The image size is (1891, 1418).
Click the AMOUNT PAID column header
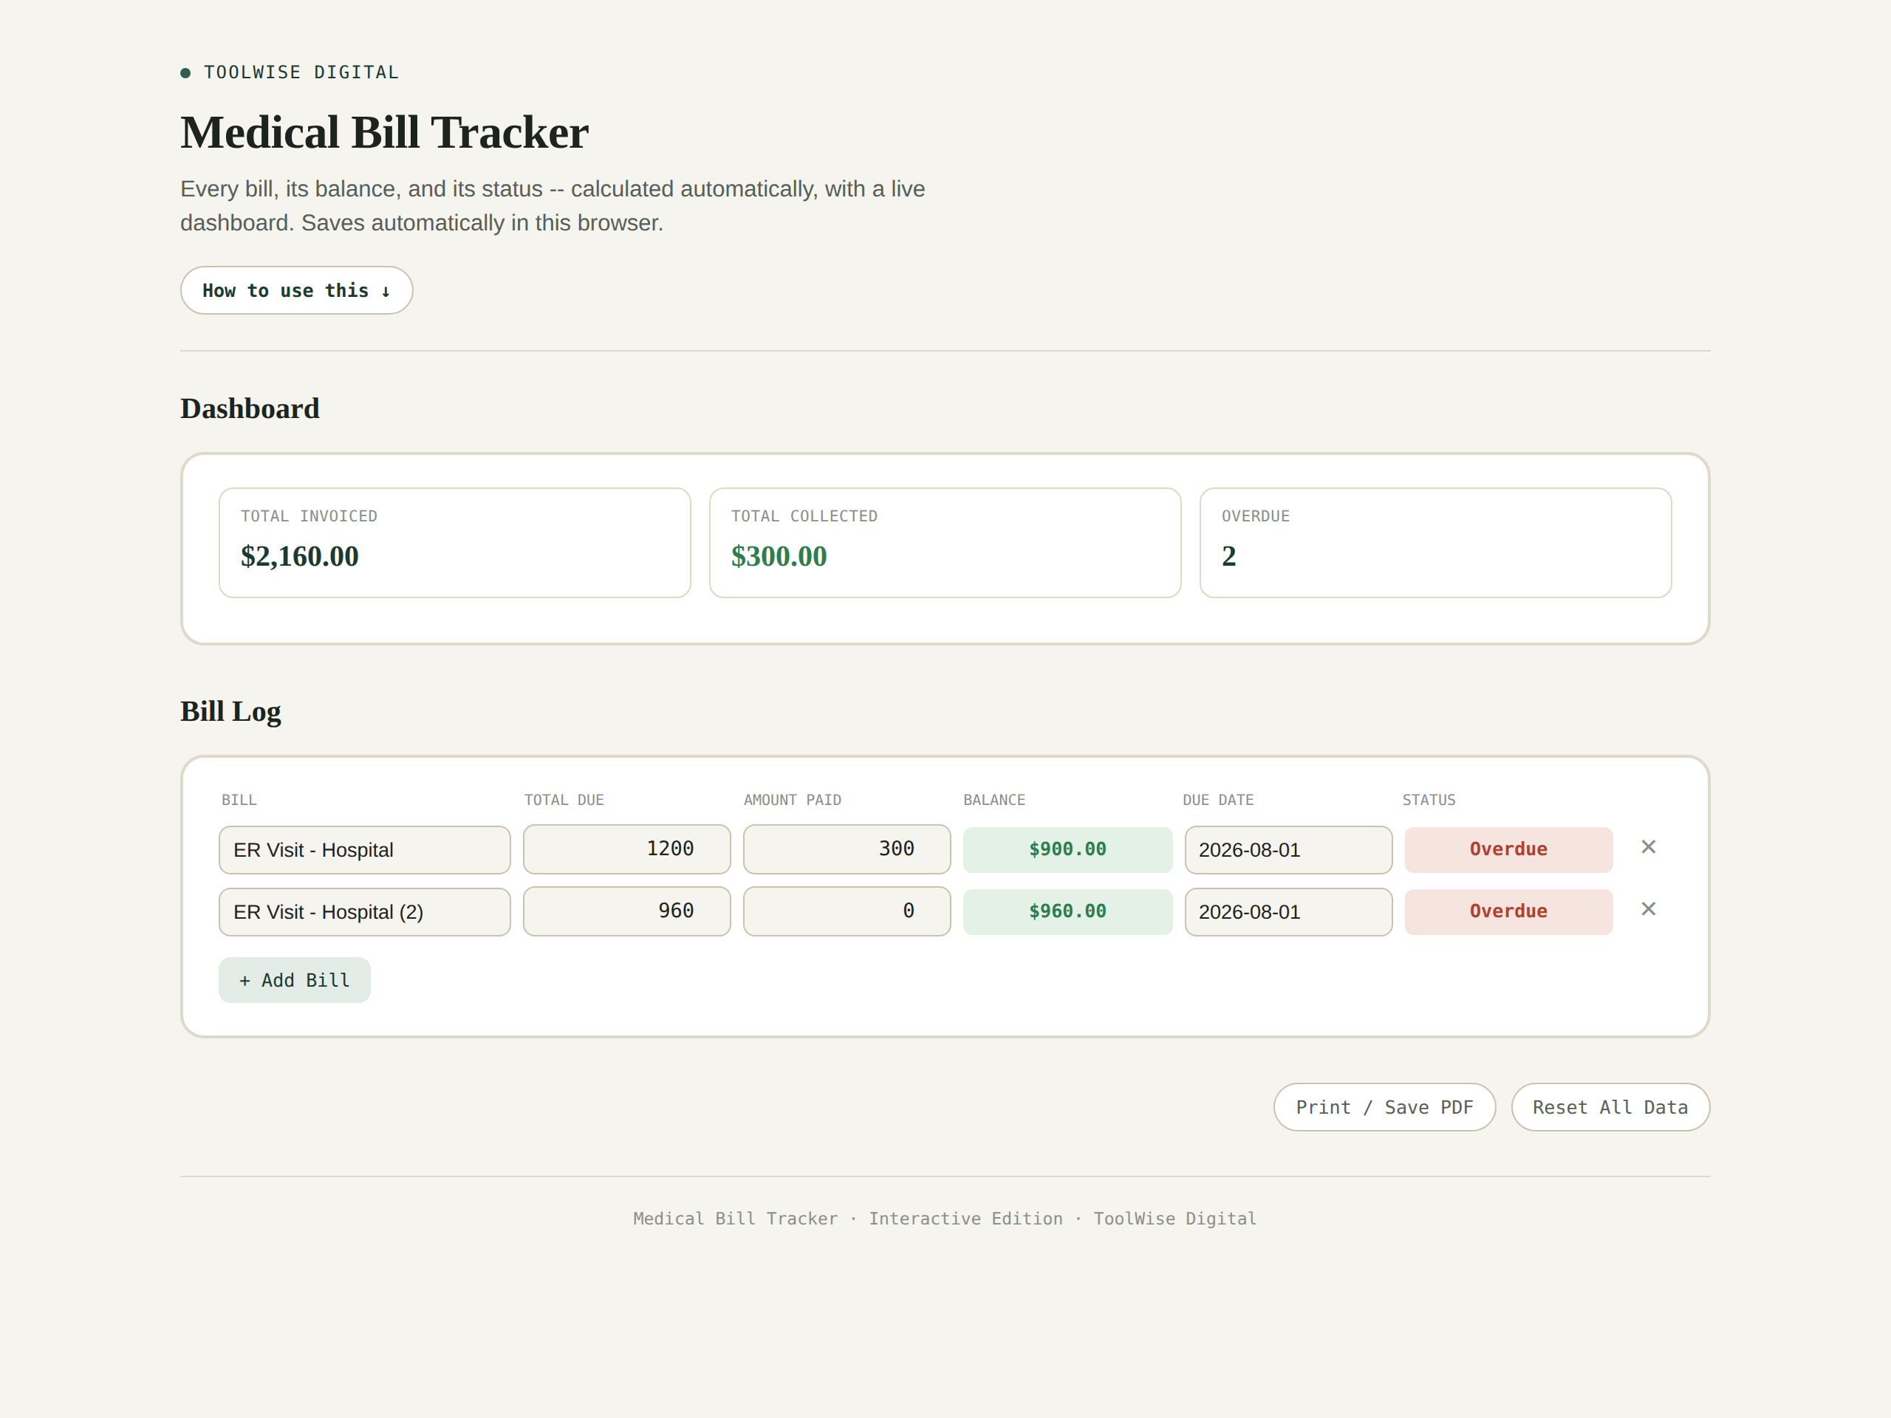[793, 800]
